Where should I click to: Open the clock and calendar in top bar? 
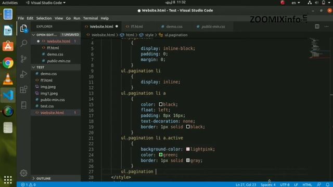tap(175, 3)
